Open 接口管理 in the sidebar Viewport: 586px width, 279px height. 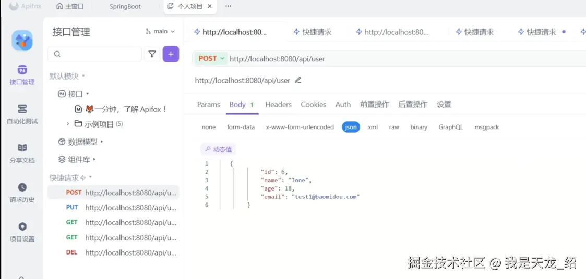coord(22,74)
